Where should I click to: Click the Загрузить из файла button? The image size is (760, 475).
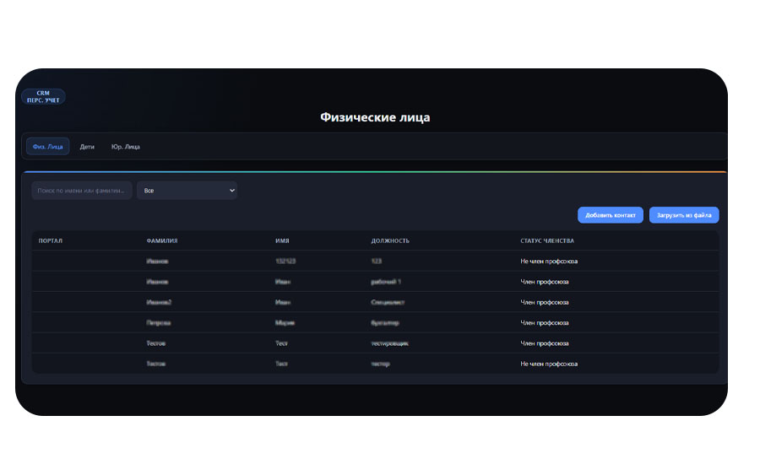pyautogui.click(x=684, y=215)
